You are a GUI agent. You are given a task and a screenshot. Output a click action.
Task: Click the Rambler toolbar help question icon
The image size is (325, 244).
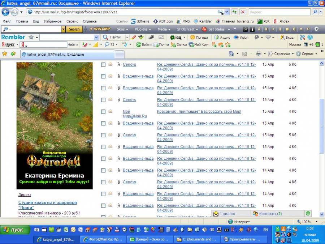coord(310,37)
